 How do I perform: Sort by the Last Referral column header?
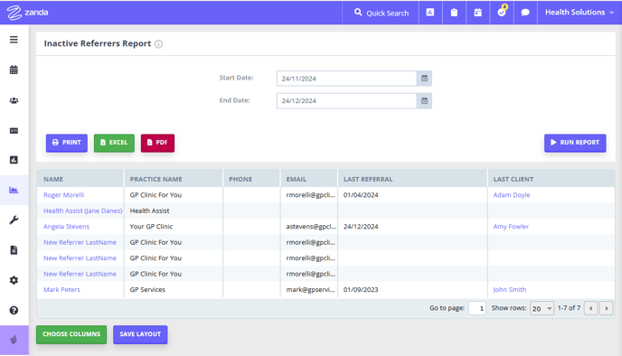(x=368, y=179)
